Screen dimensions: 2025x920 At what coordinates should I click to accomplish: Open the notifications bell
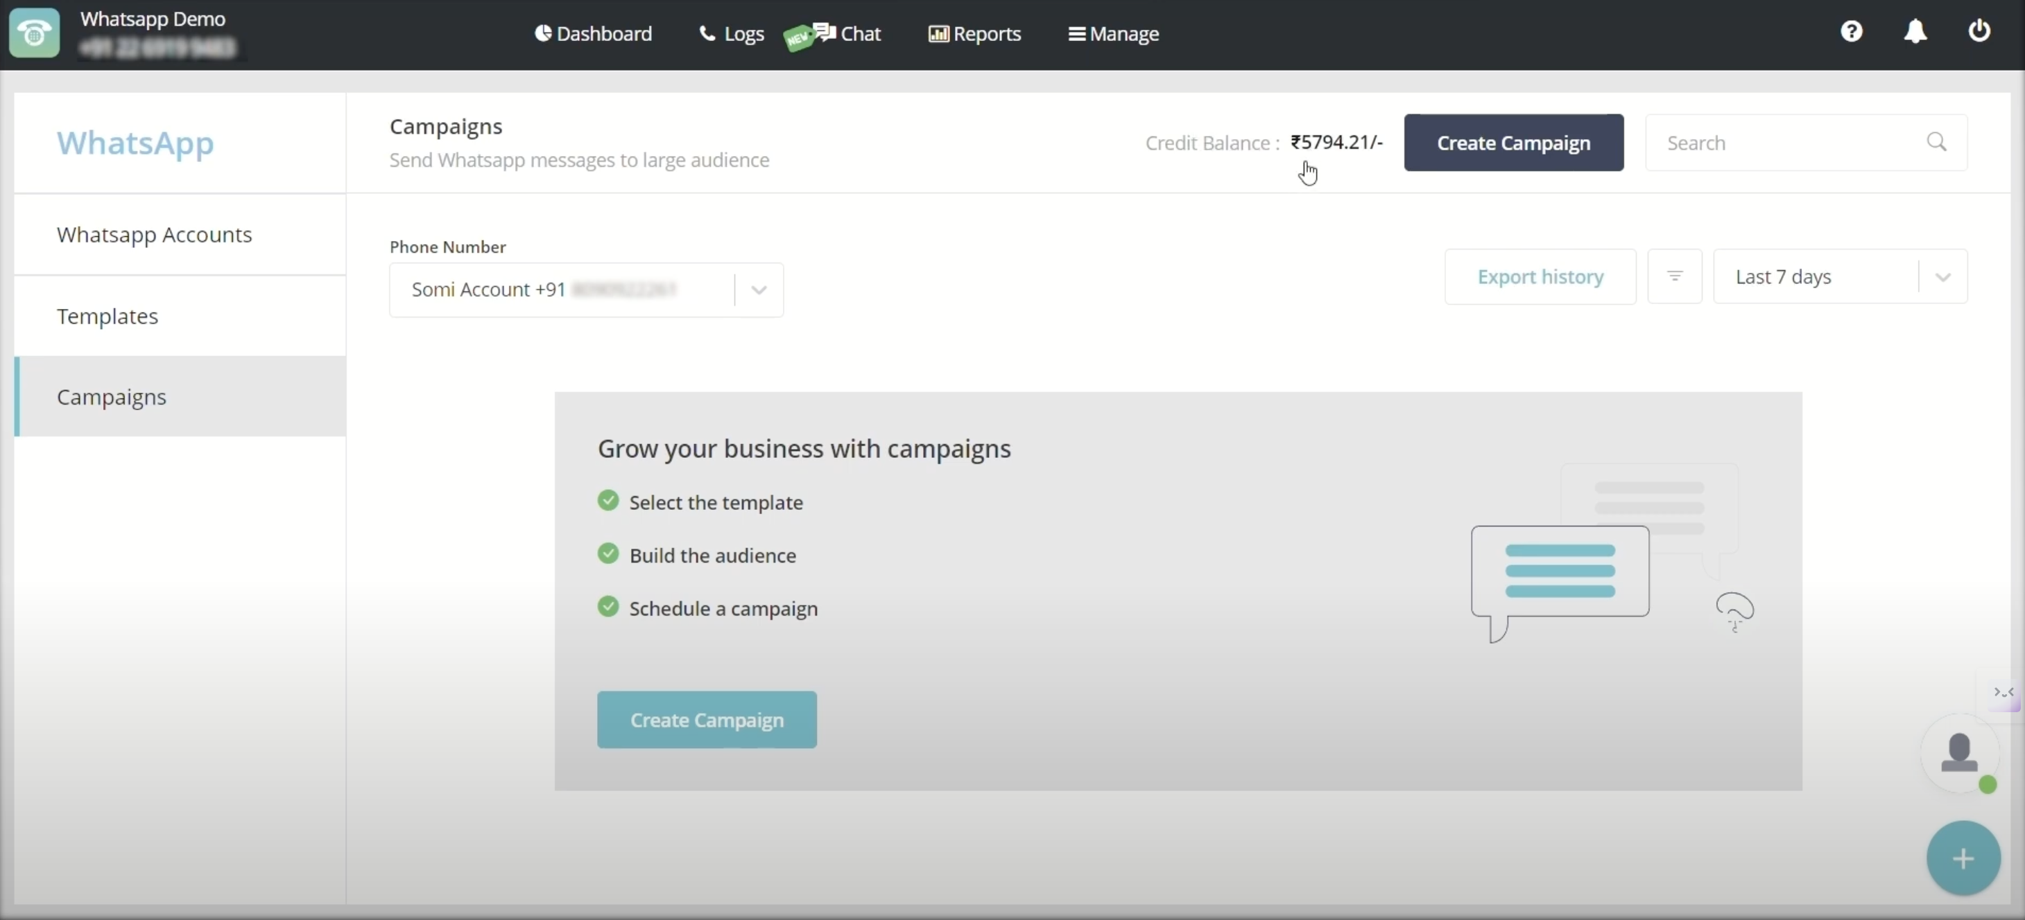pos(1915,31)
